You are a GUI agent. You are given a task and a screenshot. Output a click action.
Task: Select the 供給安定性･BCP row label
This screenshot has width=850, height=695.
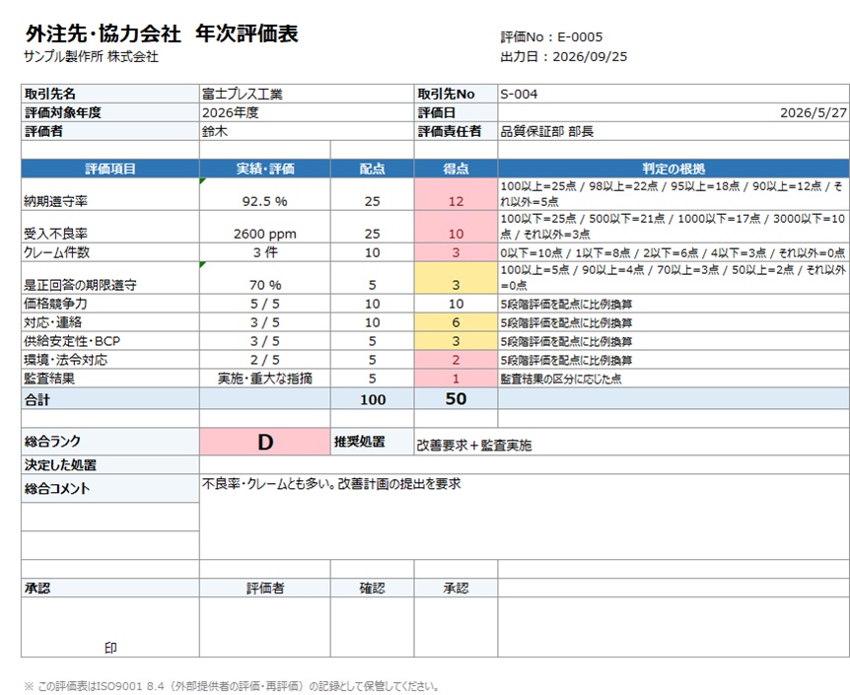click(x=110, y=341)
